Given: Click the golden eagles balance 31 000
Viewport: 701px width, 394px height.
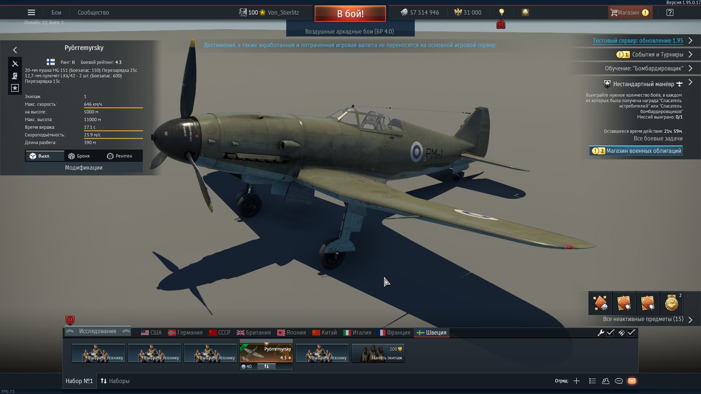Looking at the screenshot, I should [468, 13].
